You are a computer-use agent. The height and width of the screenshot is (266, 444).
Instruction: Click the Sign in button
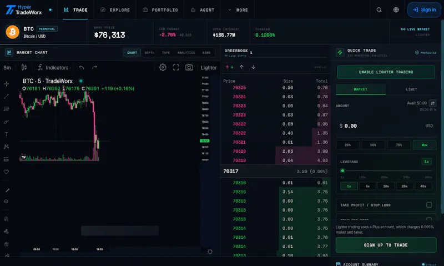pos(424,9)
